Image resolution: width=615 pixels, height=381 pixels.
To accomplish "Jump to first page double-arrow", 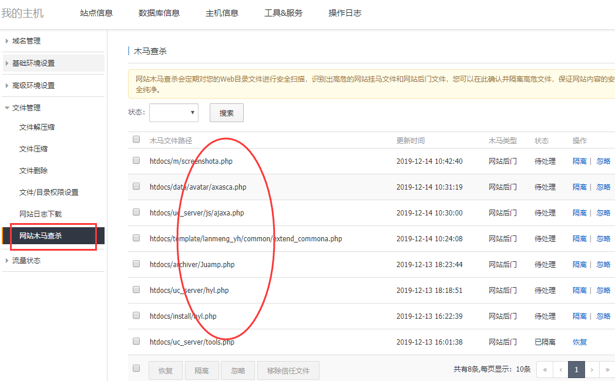I will point(546,369).
